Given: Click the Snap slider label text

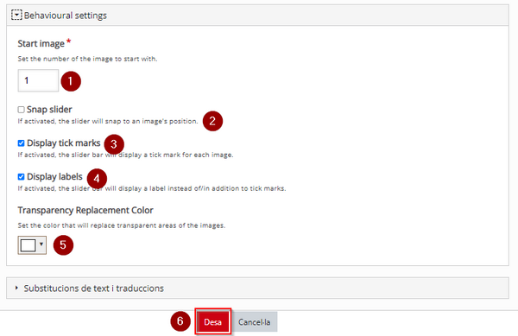Looking at the screenshot, I should (x=49, y=110).
